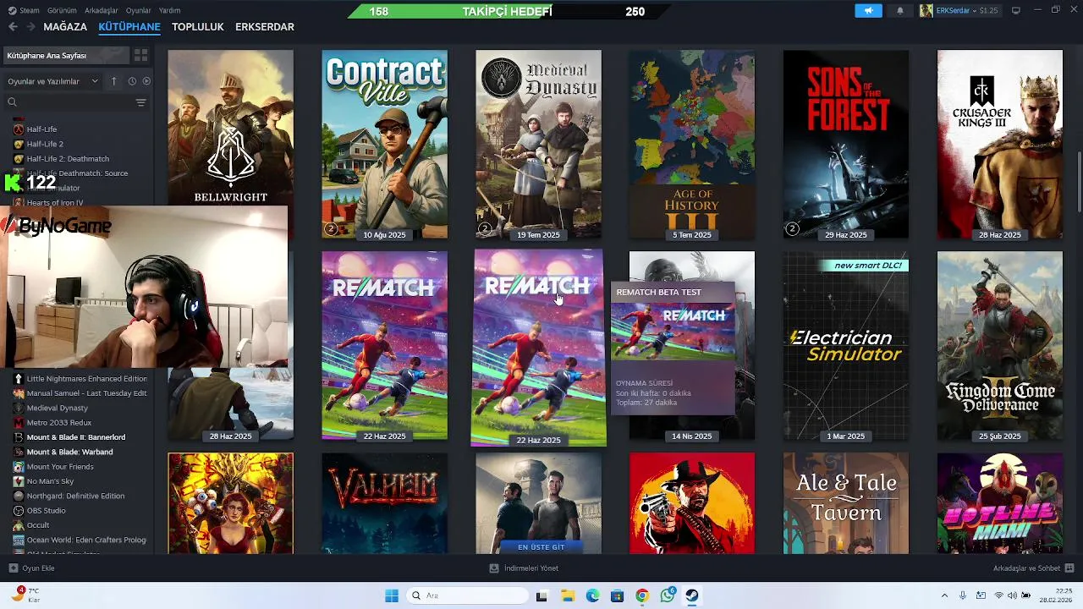Click the recent activity clock icon
1083x609 pixels.
click(x=132, y=81)
